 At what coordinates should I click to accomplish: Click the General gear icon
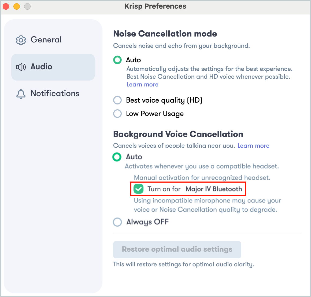[x=21, y=40]
